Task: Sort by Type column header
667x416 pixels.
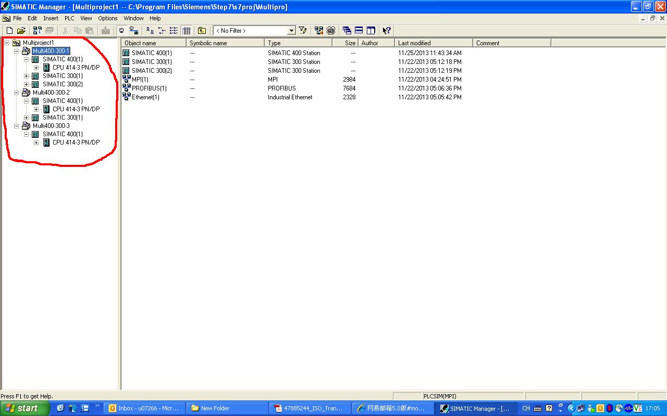Action: point(298,43)
